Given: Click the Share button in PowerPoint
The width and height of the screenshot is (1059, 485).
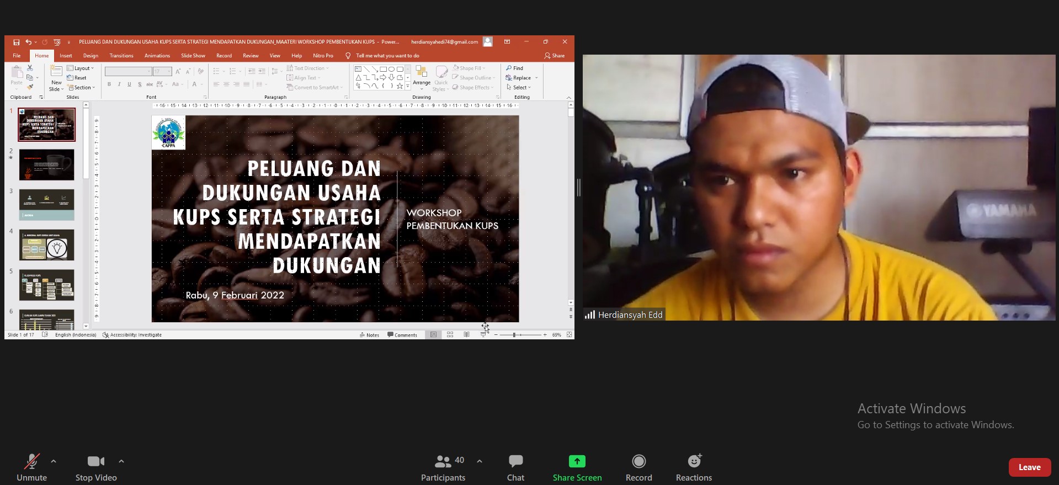Looking at the screenshot, I should (x=555, y=56).
